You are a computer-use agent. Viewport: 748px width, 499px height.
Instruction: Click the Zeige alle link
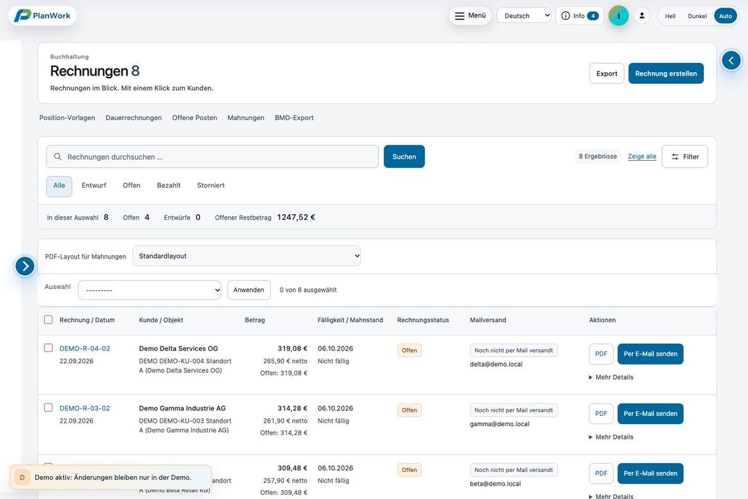[x=641, y=157]
